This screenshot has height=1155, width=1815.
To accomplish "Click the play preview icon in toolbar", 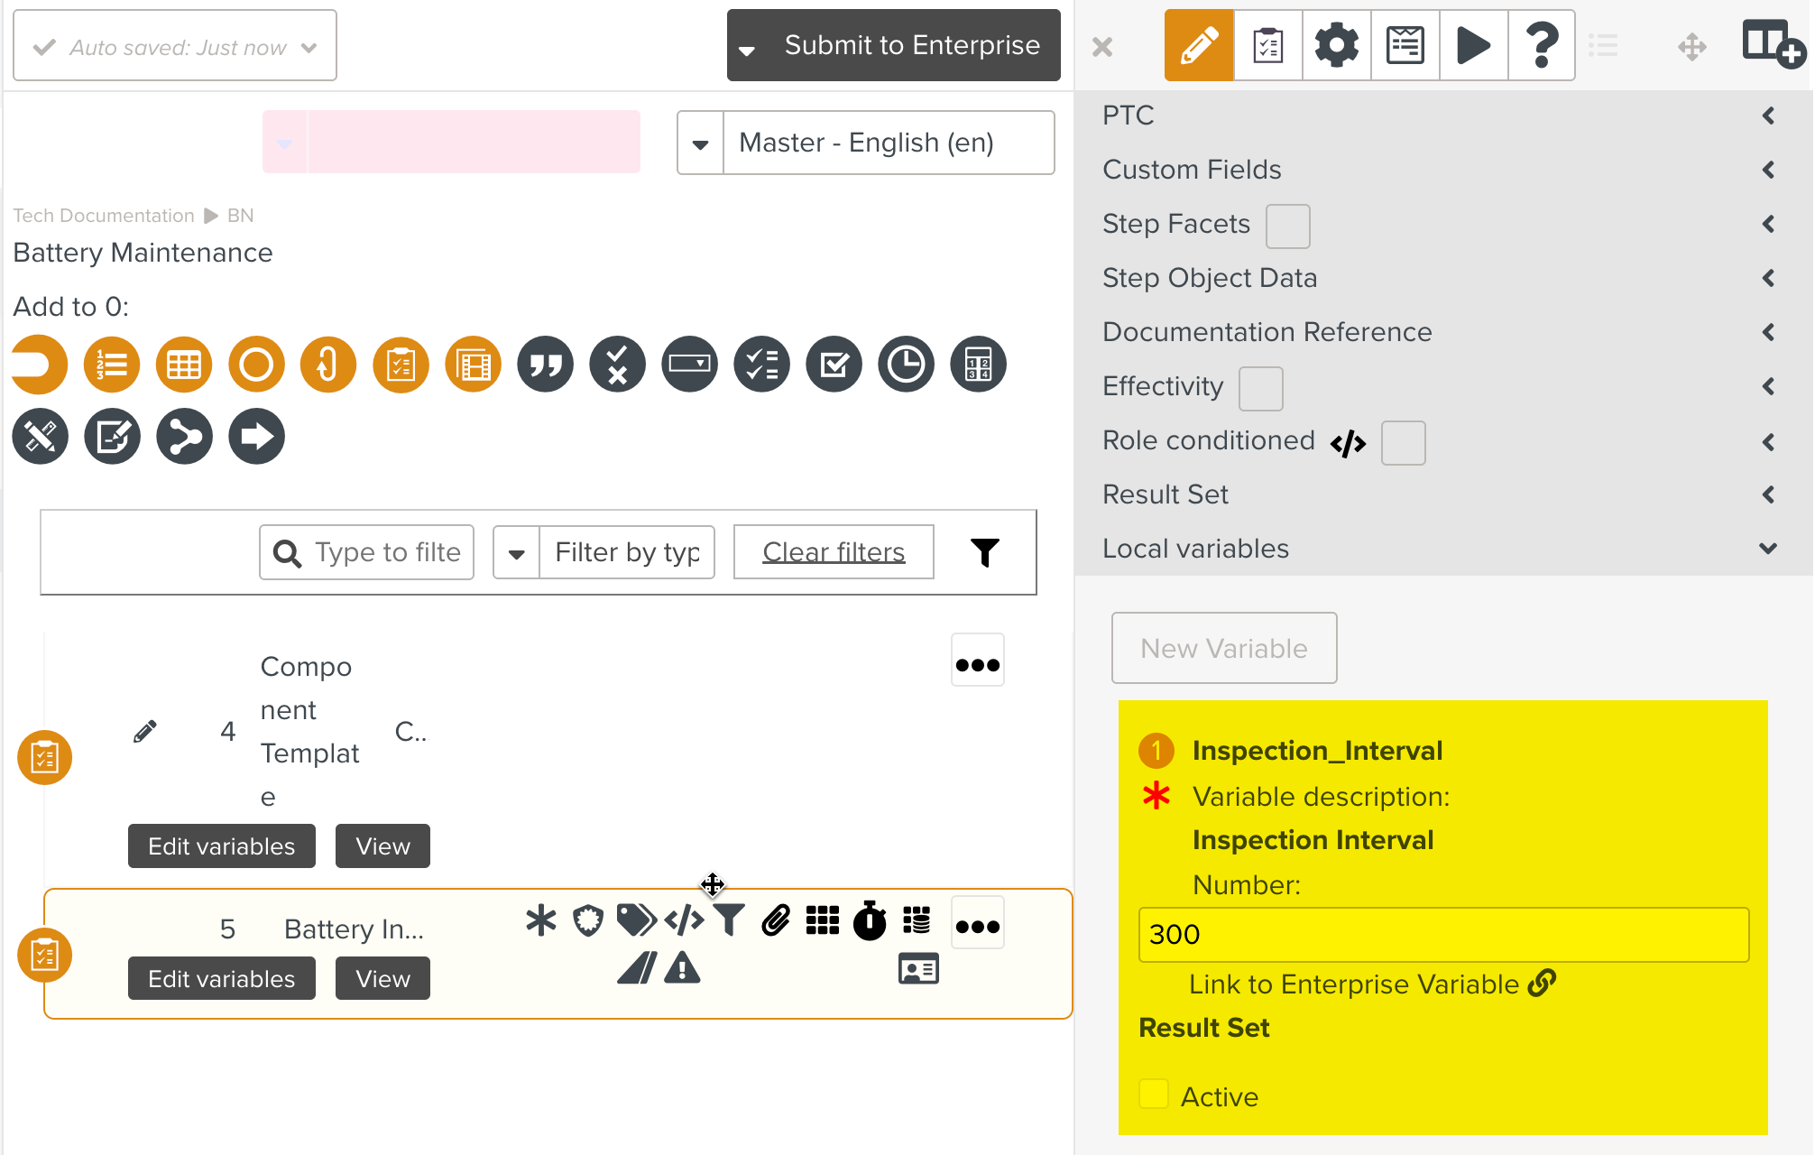I will [1473, 45].
